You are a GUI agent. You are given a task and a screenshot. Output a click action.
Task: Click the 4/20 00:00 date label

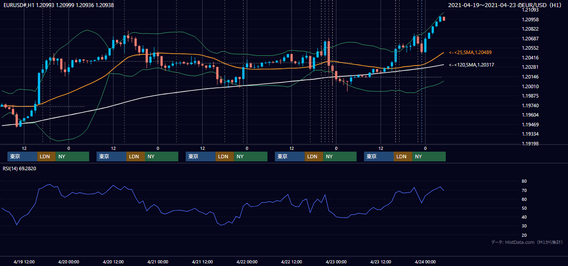pyautogui.click(x=68, y=262)
